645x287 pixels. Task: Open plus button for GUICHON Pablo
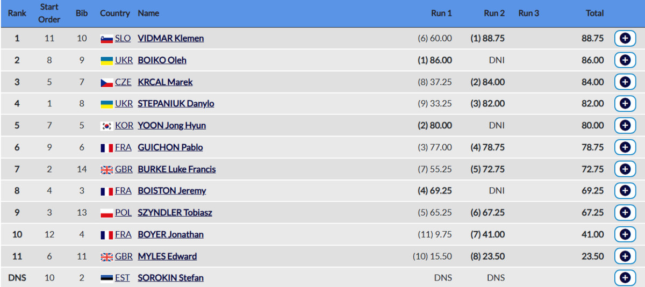[625, 147]
